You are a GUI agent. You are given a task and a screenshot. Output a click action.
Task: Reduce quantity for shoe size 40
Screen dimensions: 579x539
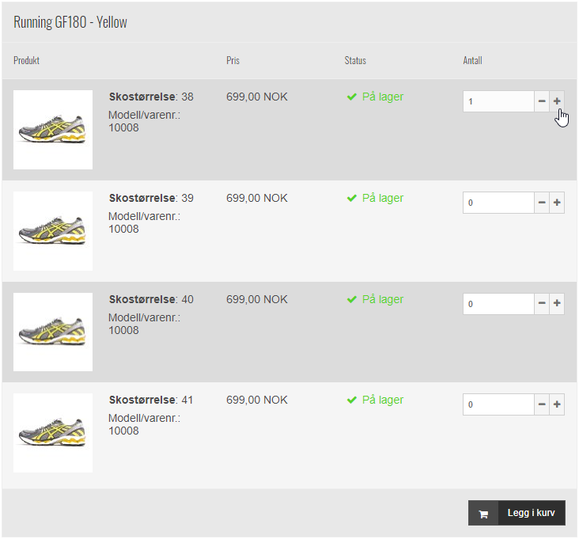click(x=542, y=304)
